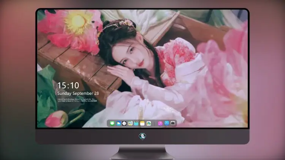The height and width of the screenshot is (160, 285).
Task: Click the Sunday September 28 date text
Action: click(78, 93)
